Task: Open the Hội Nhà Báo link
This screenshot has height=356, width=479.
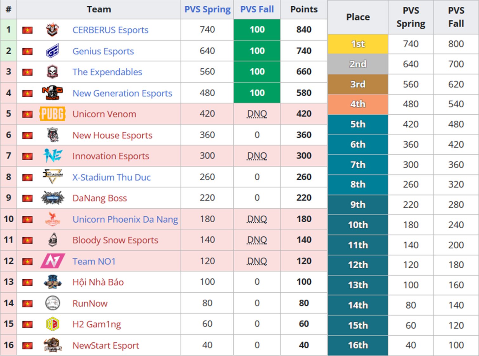Action: [x=98, y=282]
